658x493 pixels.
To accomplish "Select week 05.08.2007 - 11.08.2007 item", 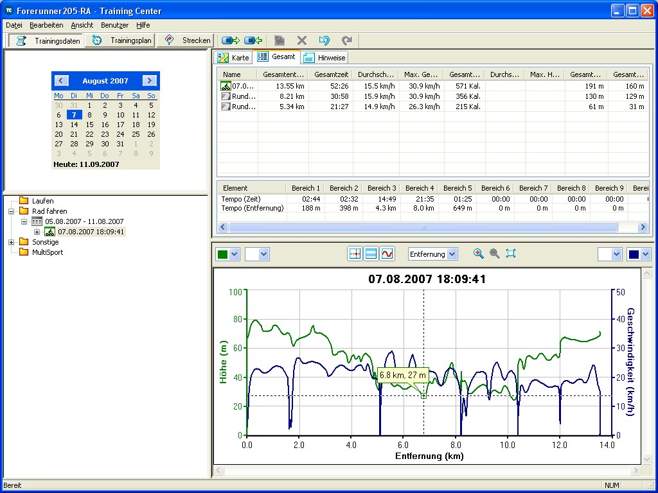I will click(x=84, y=221).
